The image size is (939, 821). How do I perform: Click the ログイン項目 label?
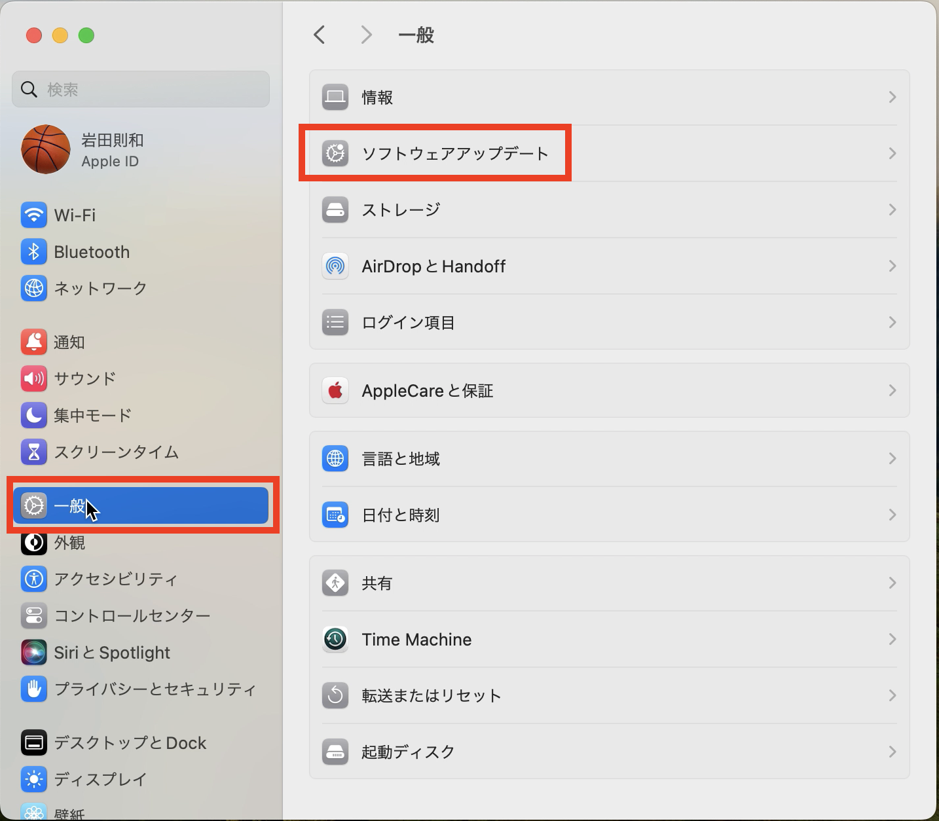pos(409,322)
